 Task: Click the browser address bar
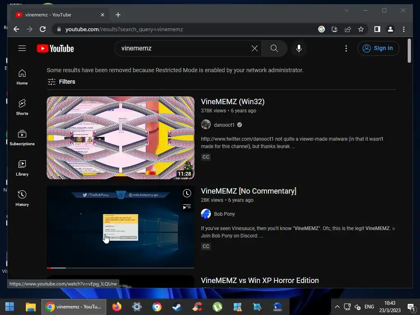click(x=185, y=29)
